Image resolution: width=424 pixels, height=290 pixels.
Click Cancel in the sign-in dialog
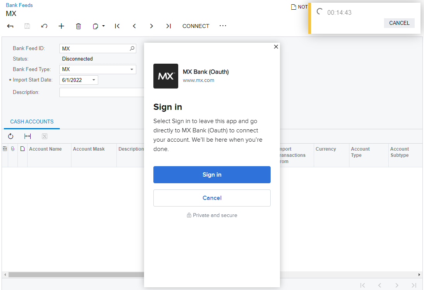(212, 198)
